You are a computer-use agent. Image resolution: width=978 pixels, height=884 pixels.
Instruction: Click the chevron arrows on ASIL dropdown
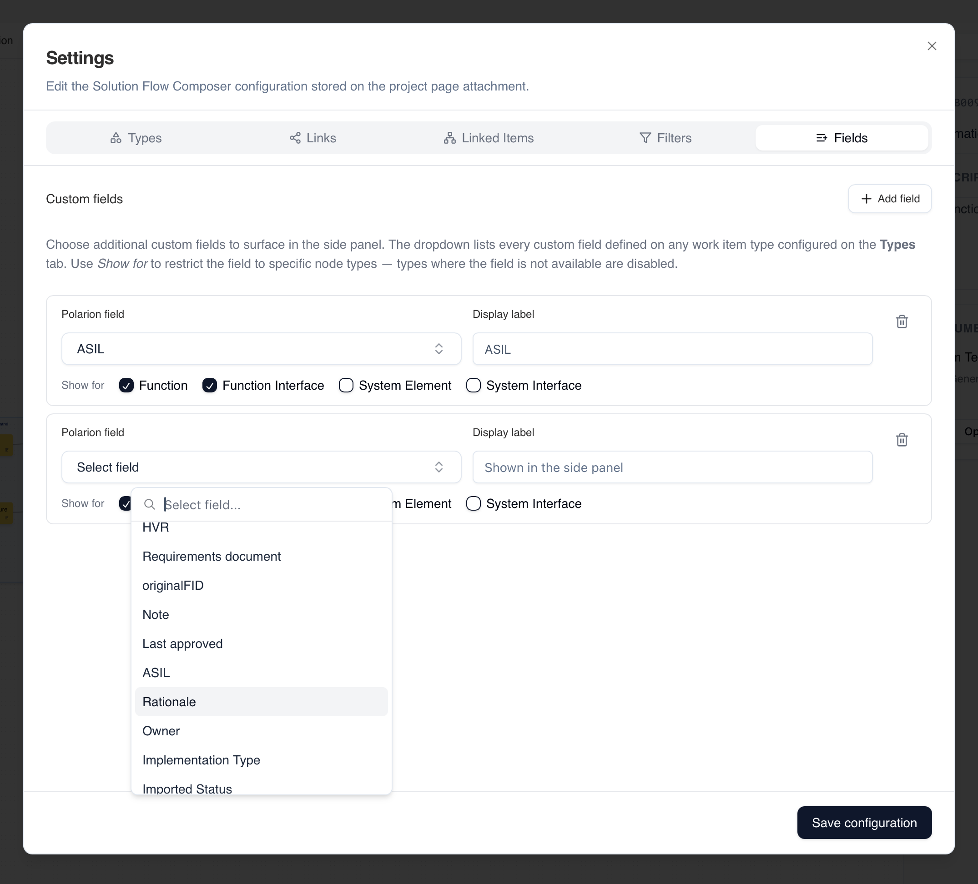click(x=439, y=349)
